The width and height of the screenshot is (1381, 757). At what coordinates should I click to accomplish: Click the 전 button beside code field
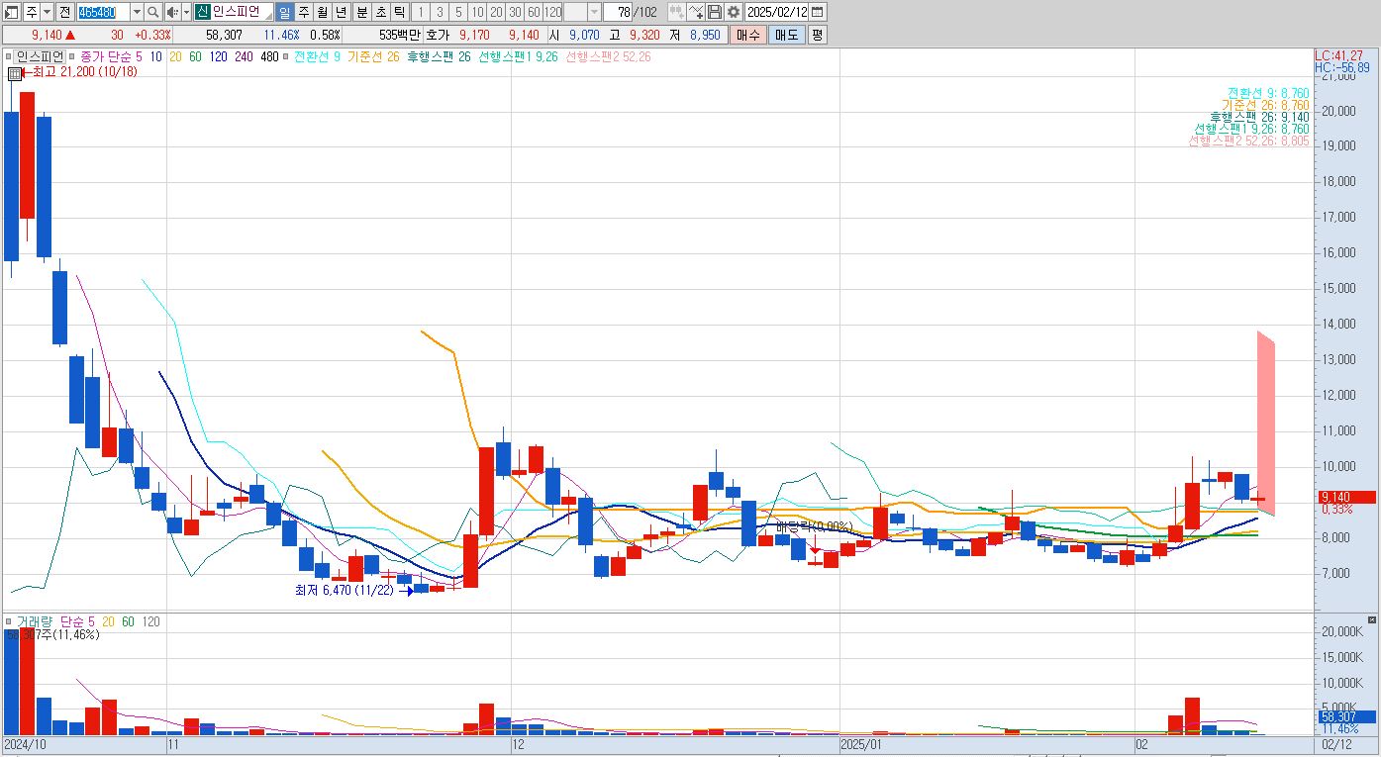pyautogui.click(x=64, y=12)
